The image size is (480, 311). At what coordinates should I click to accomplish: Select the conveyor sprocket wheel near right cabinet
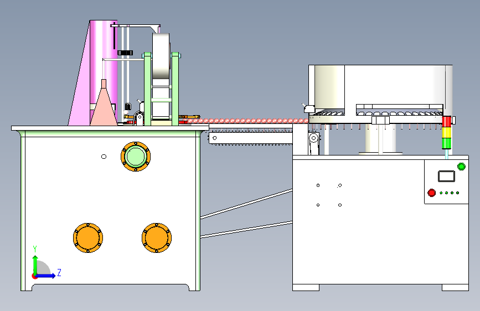pos(313,138)
